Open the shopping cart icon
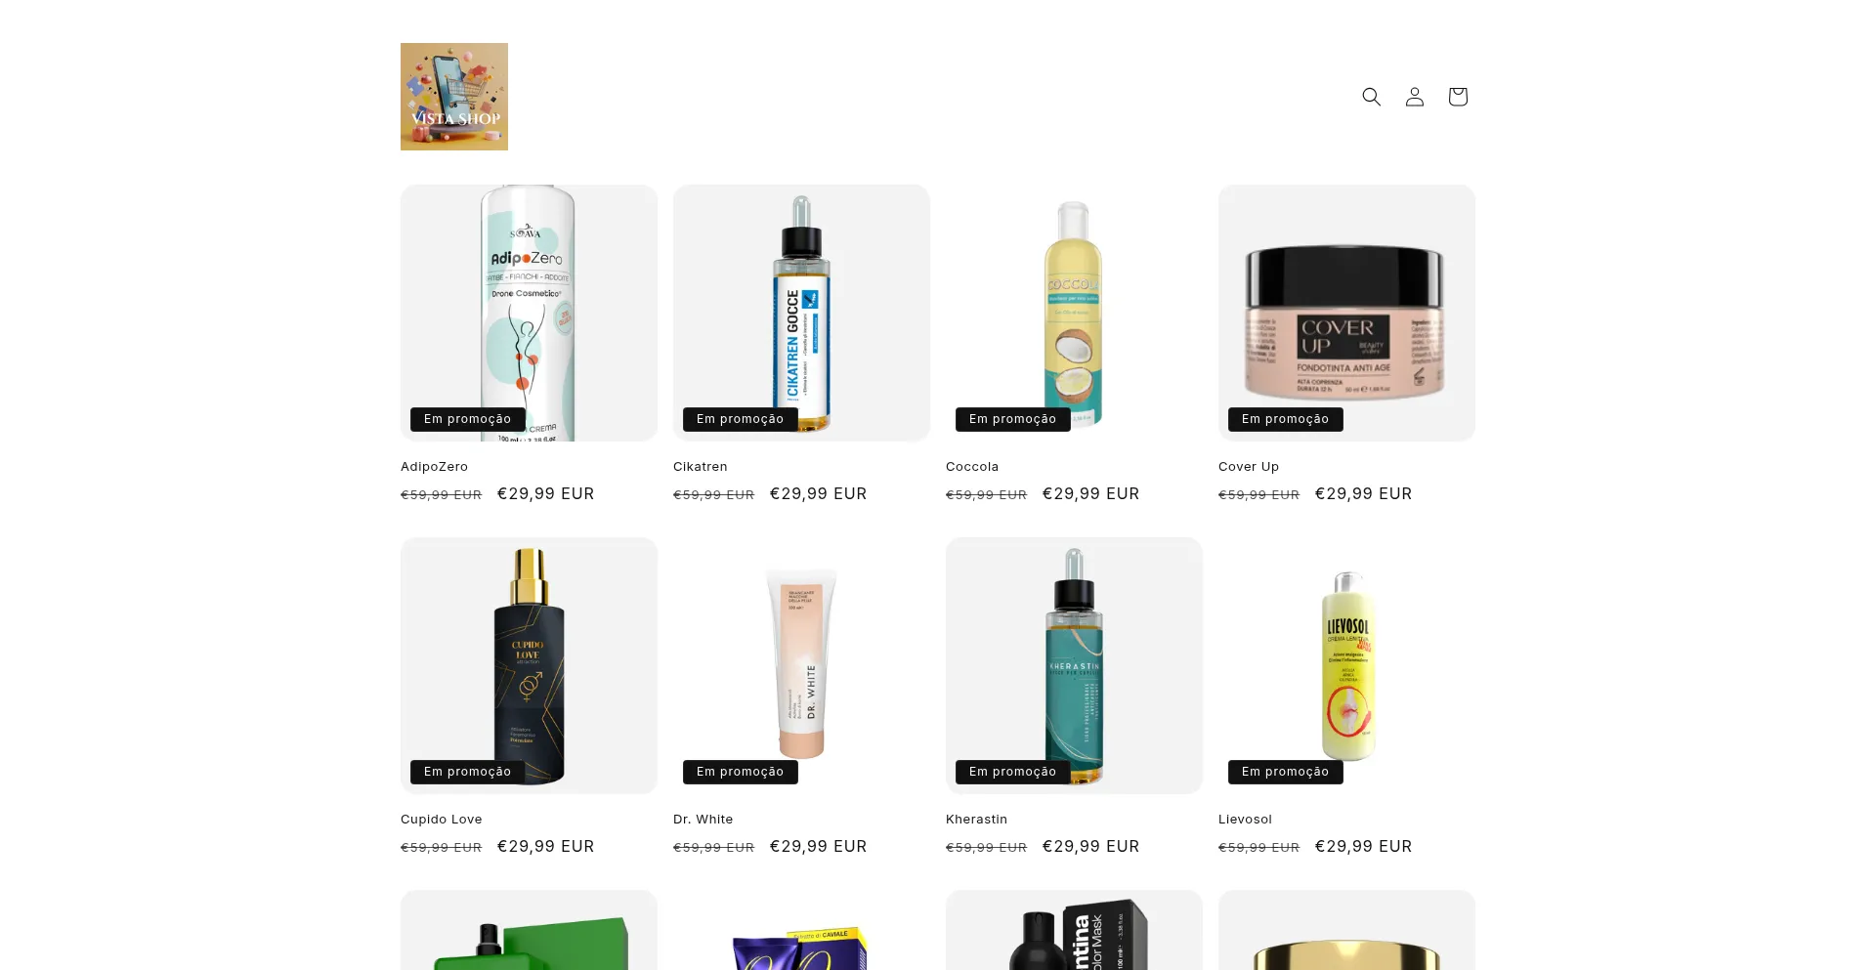This screenshot has height=970, width=1876. coord(1457,97)
